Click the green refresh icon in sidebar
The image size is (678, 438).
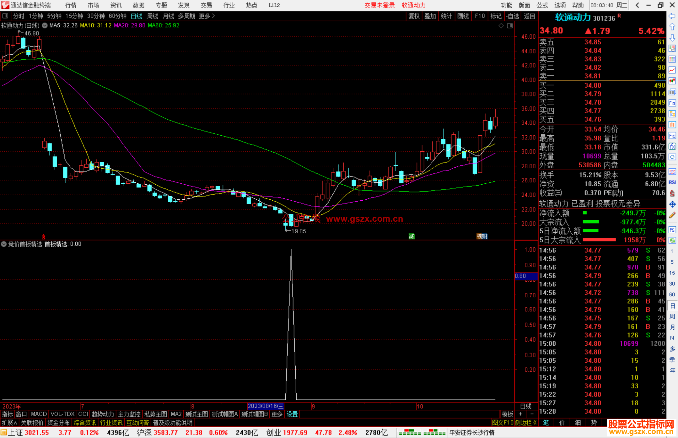tap(672, 240)
